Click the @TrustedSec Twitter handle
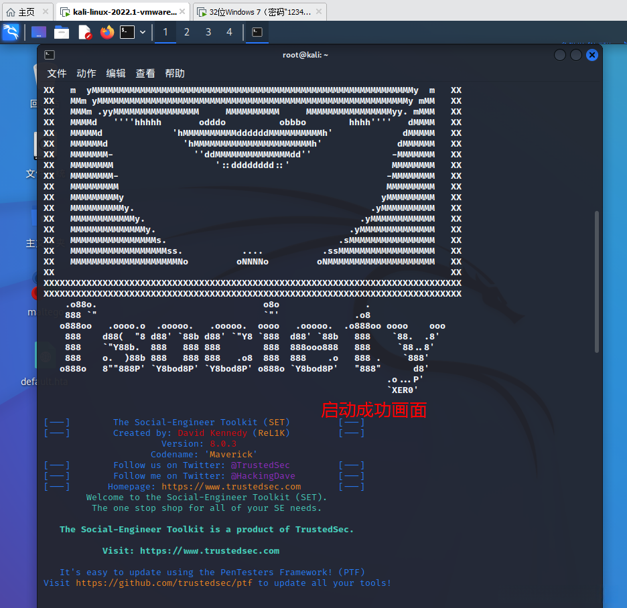 [x=261, y=465]
